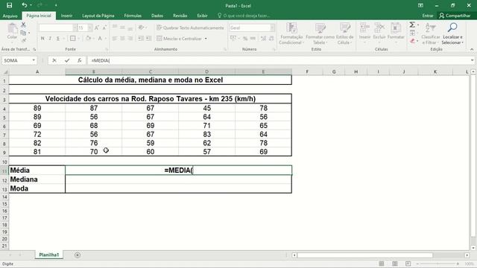Select the Planilha1 sheet tab
The image size is (477, 268).
coord(48,255)
